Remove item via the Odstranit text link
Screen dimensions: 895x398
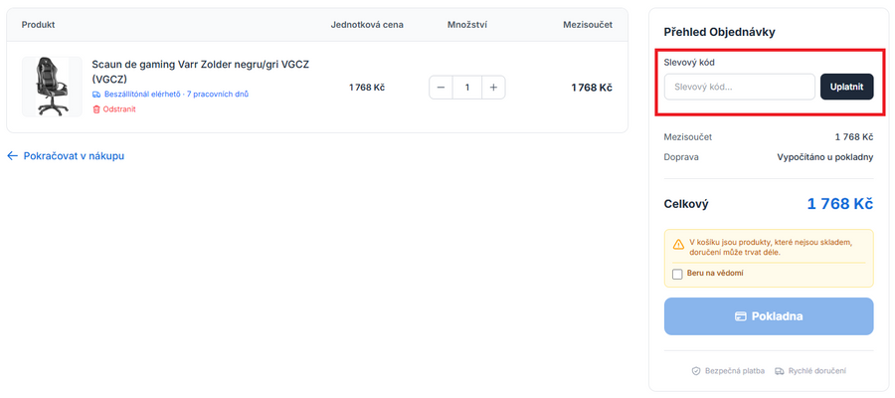(119, 109)
